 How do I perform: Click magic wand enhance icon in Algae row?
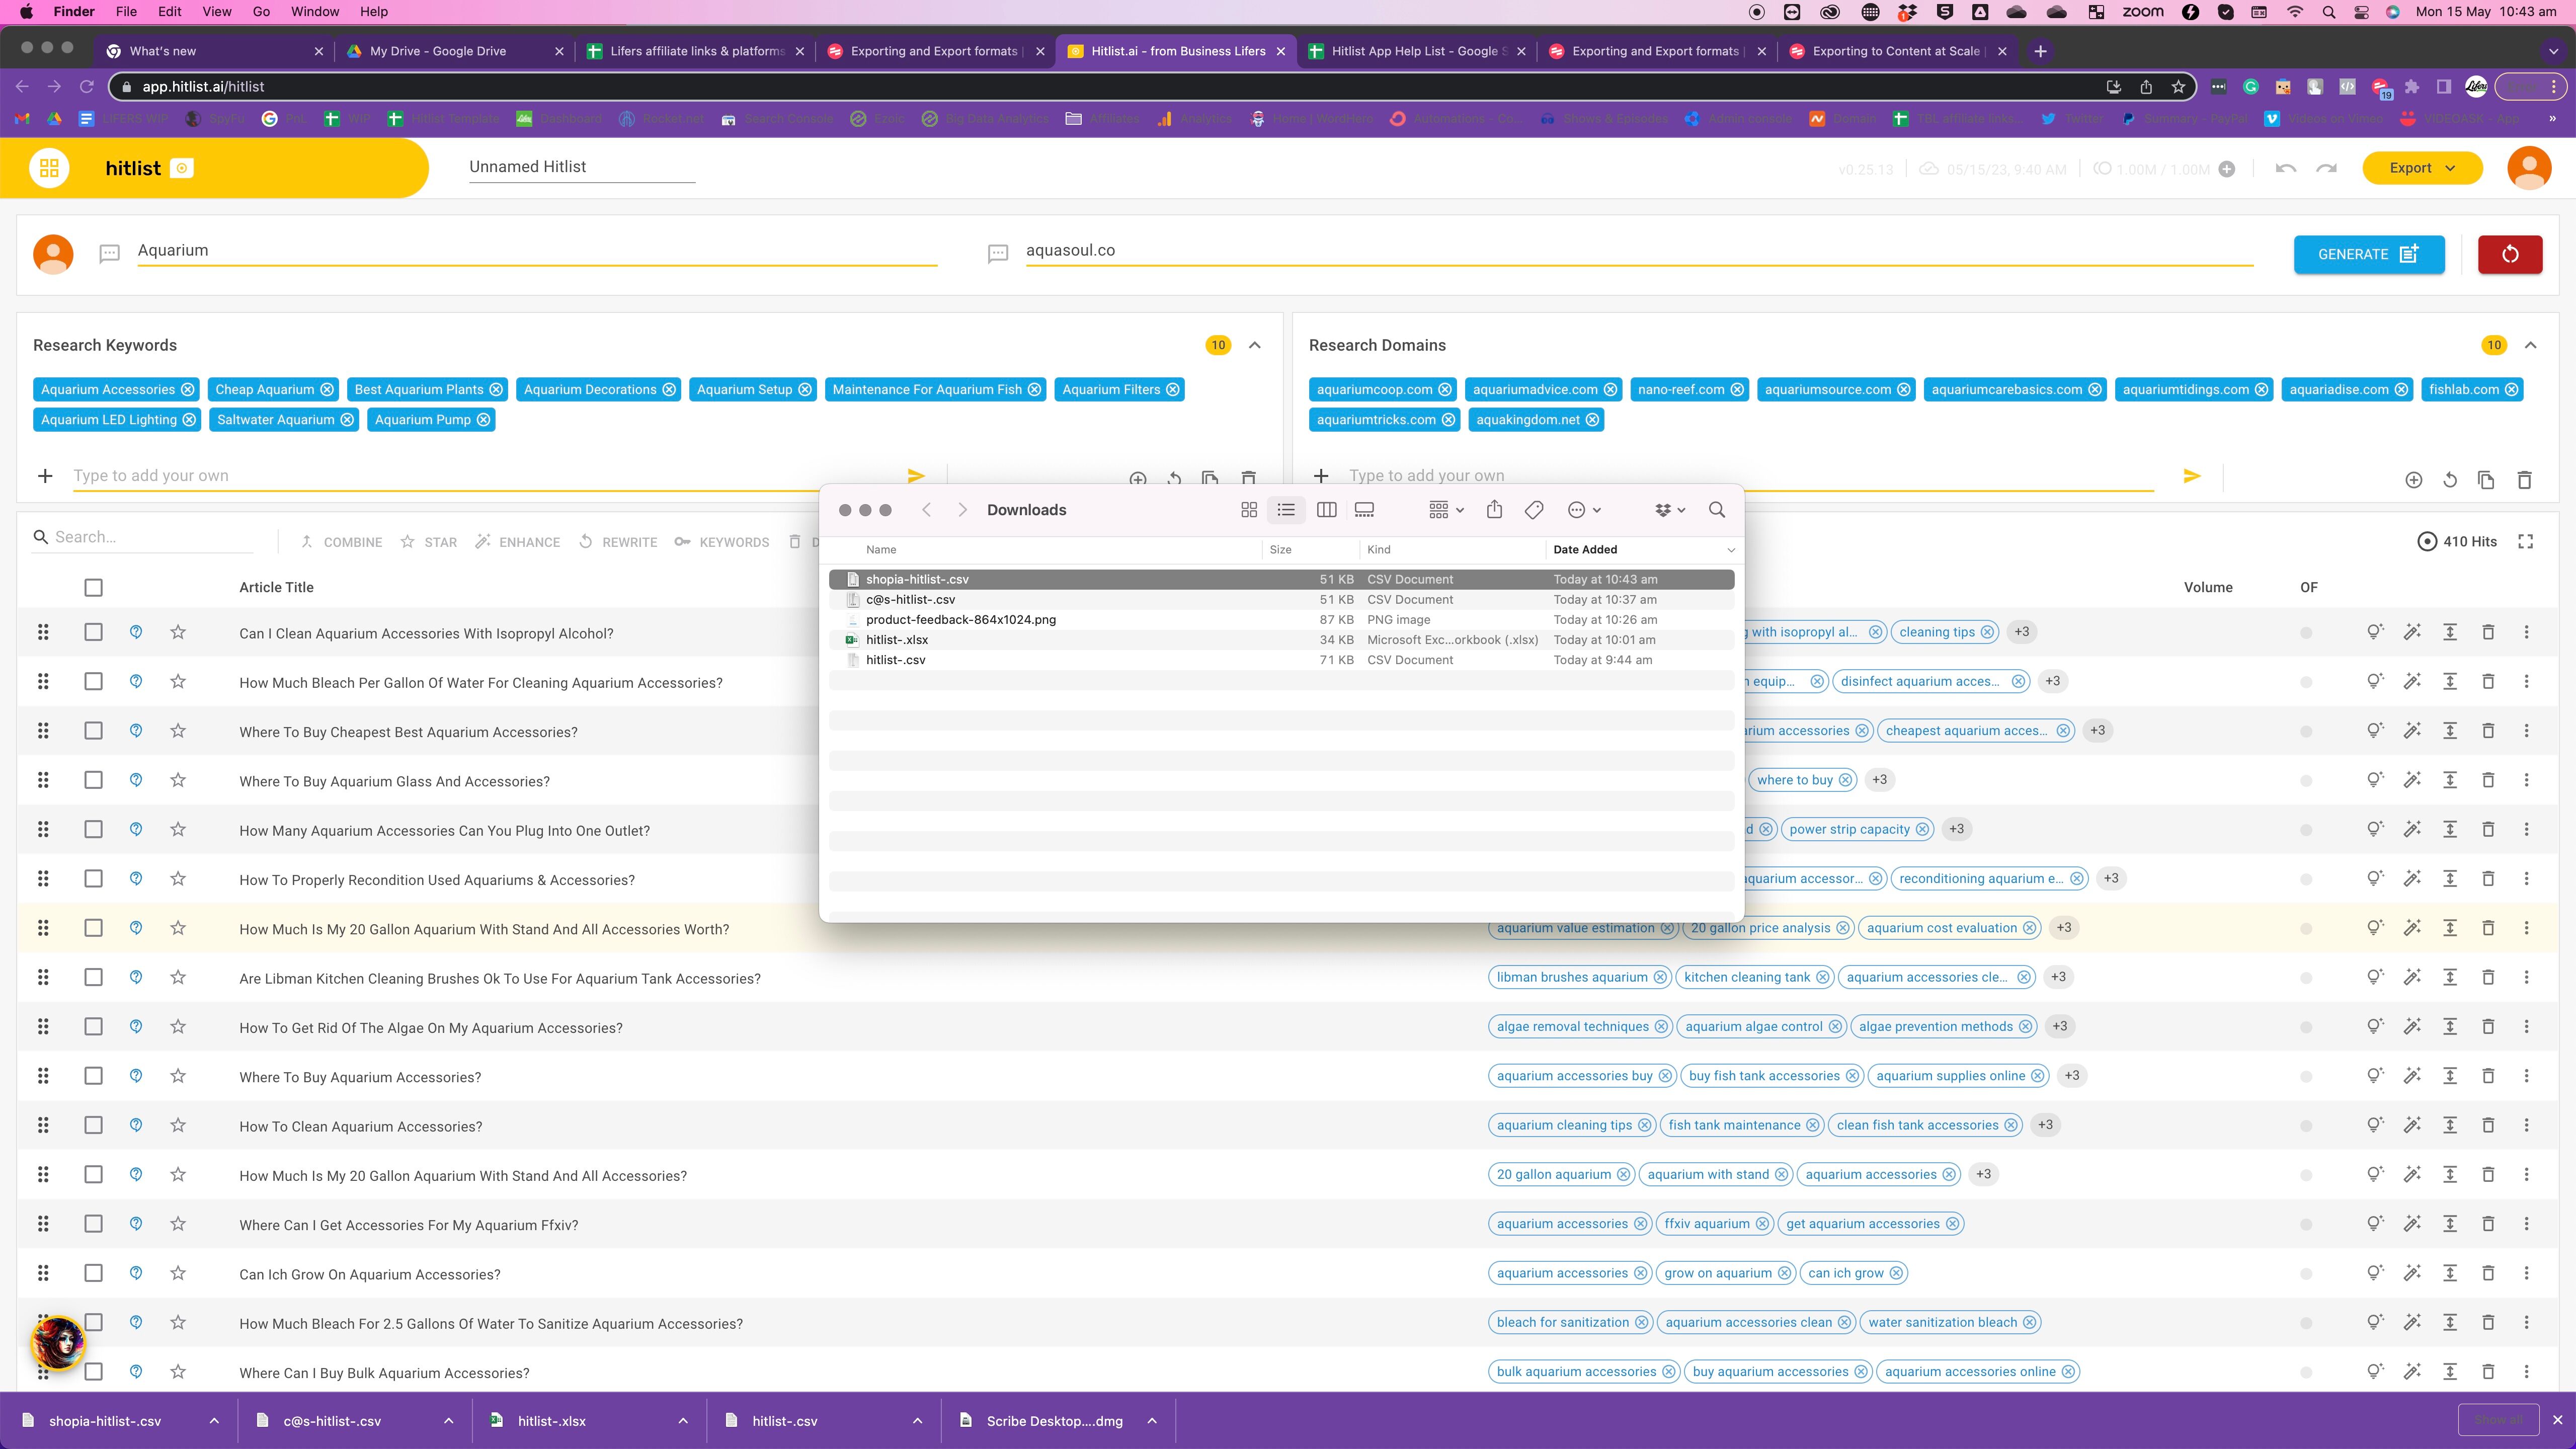pyautogui.click(x=2413, y=1026)
